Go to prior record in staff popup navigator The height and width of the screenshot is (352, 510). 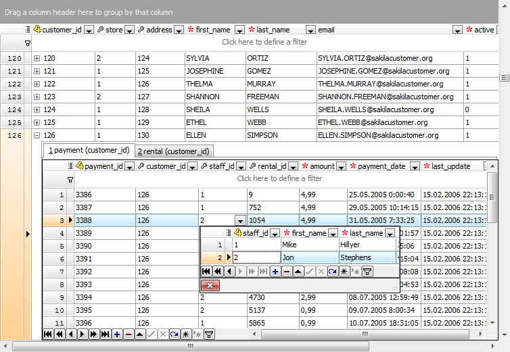pos(229,271)
